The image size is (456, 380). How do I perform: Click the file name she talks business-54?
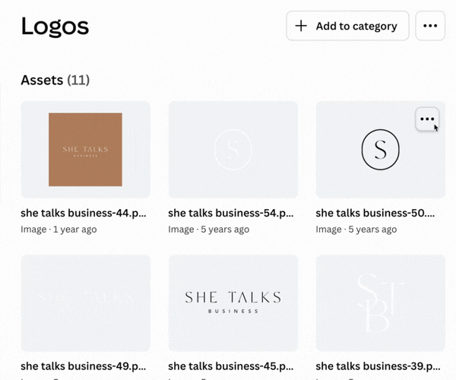(231, 214)
